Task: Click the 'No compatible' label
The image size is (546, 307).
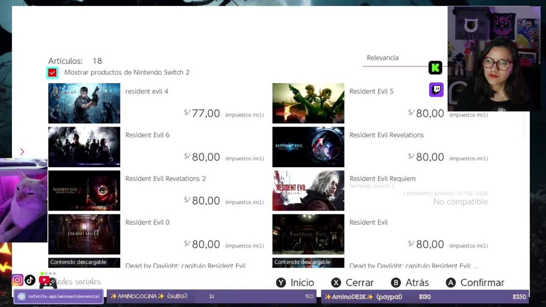Action: (460, 202)
